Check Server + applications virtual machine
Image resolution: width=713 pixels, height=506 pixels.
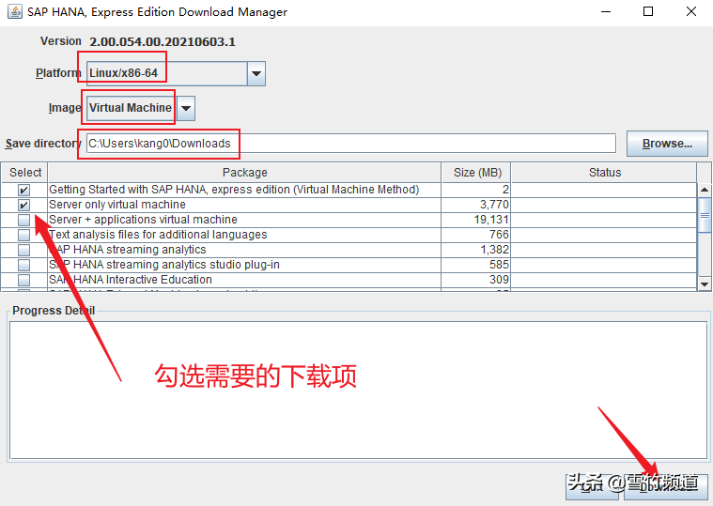click(23, 220)
